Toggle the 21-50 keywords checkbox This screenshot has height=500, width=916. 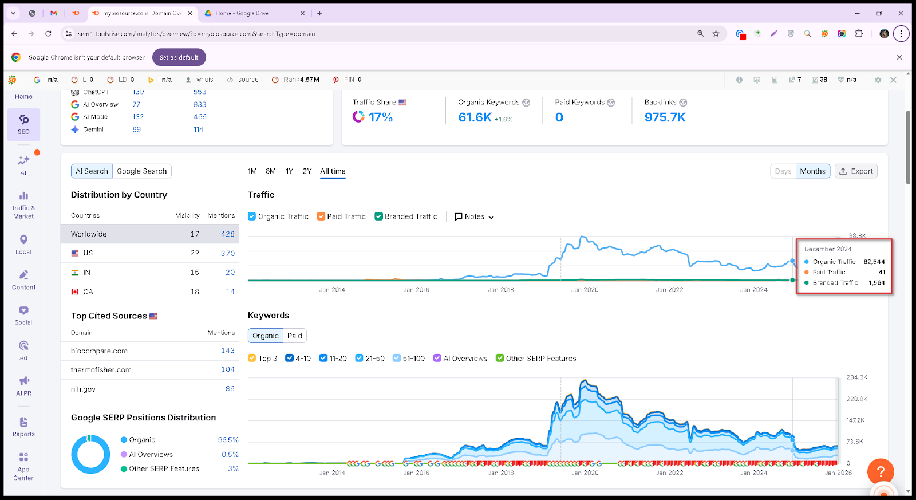pyautogui.click(x=360, y=359)
